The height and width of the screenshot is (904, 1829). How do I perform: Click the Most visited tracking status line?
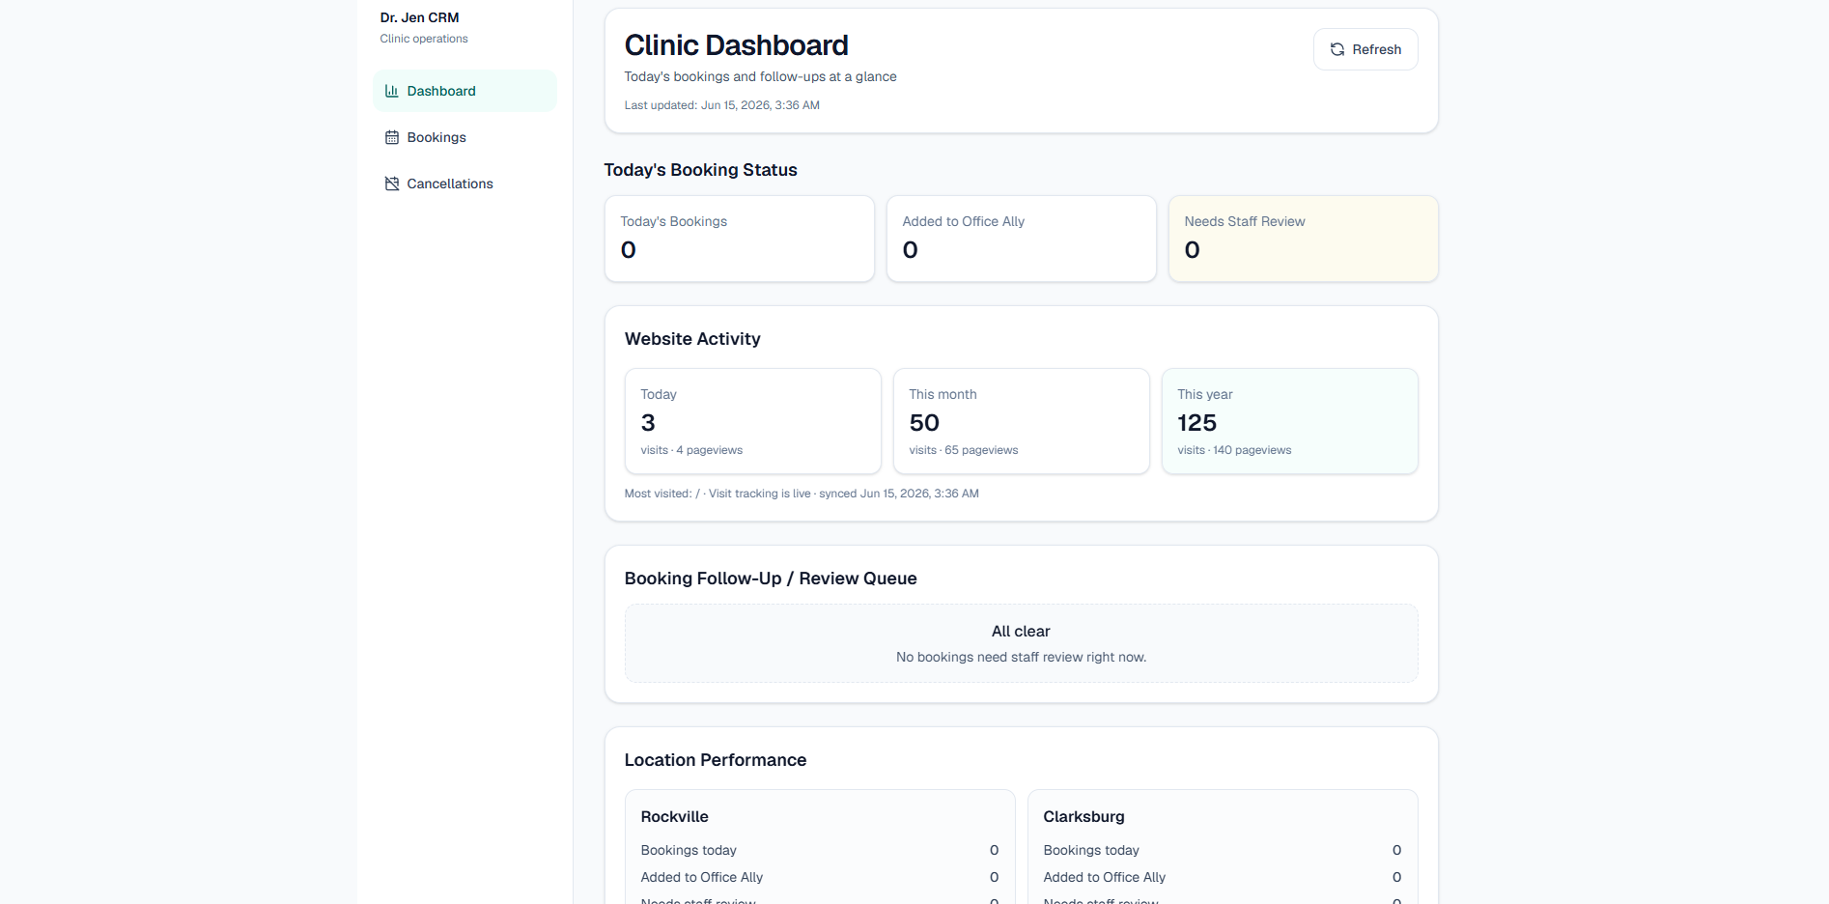pos(802,494)
